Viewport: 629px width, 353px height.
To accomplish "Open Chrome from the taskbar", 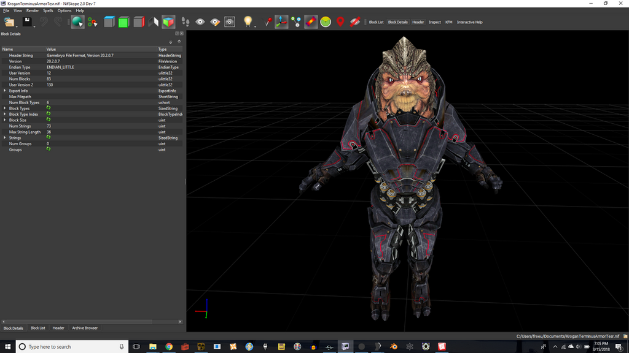I will [x=169, y=347].
